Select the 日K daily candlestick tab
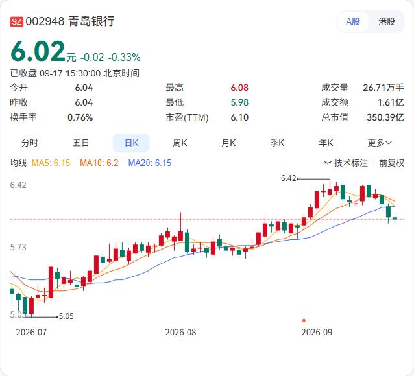Viewport: 414px width, 376px height. click(x=131, y=143)
